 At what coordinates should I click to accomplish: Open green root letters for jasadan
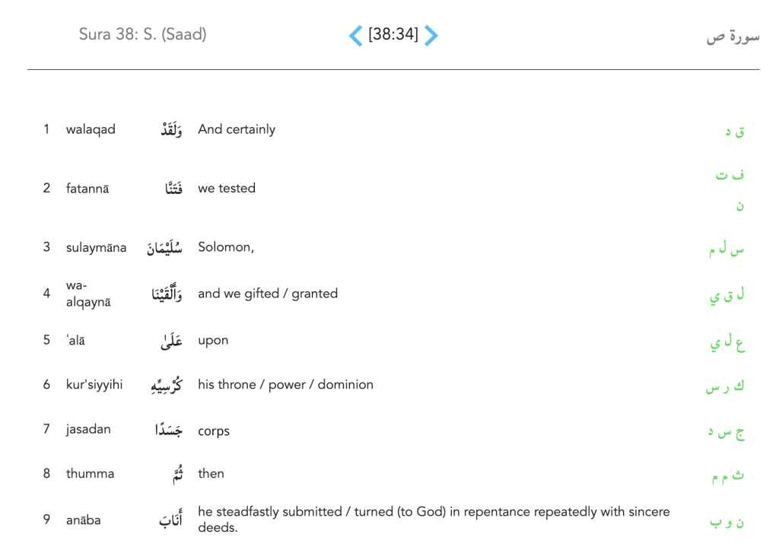[x=727, y=432]
